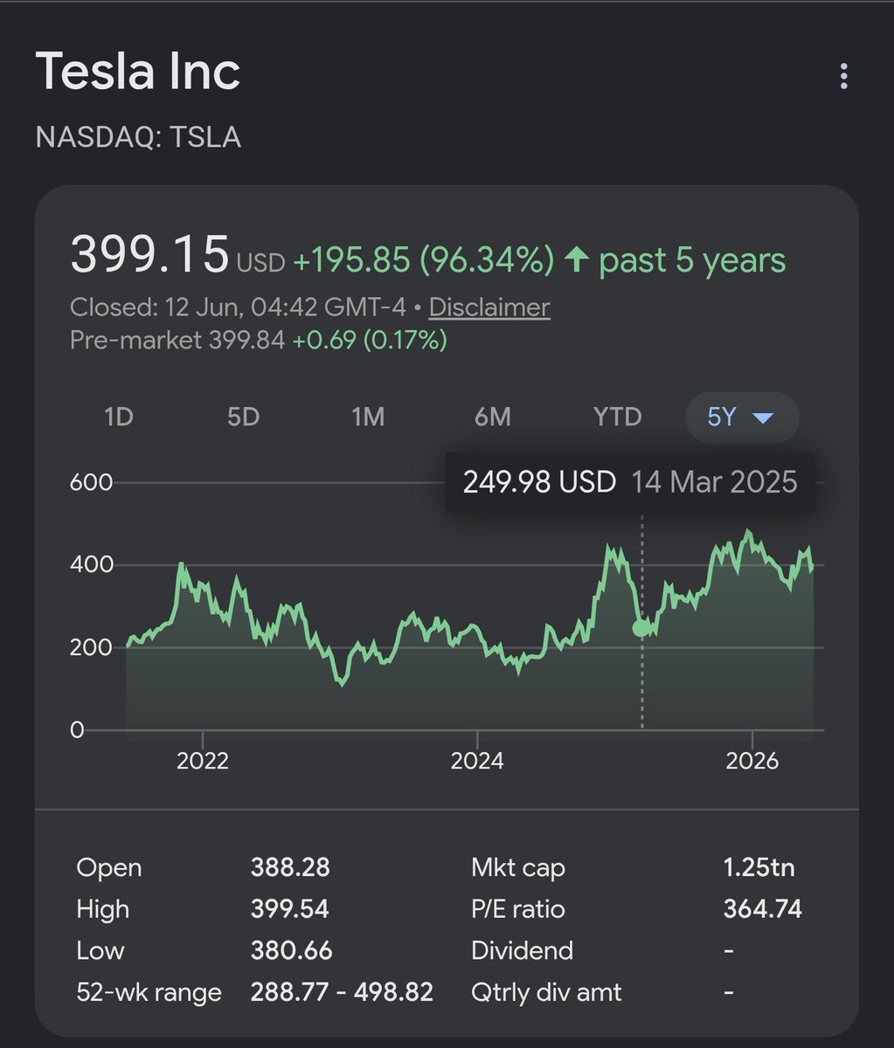Image resolution: width=894 pixels, height=1048 pixels.
Task: Click the Mkt cap value 1.25tn
Action: pyautogui.click(x=759, y=867)
